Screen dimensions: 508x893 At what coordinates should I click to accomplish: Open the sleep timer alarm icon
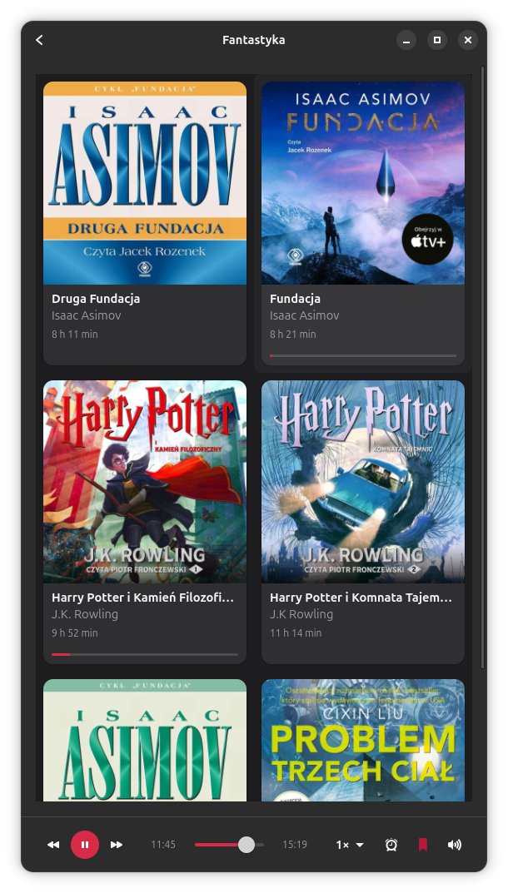pos(391,845)
